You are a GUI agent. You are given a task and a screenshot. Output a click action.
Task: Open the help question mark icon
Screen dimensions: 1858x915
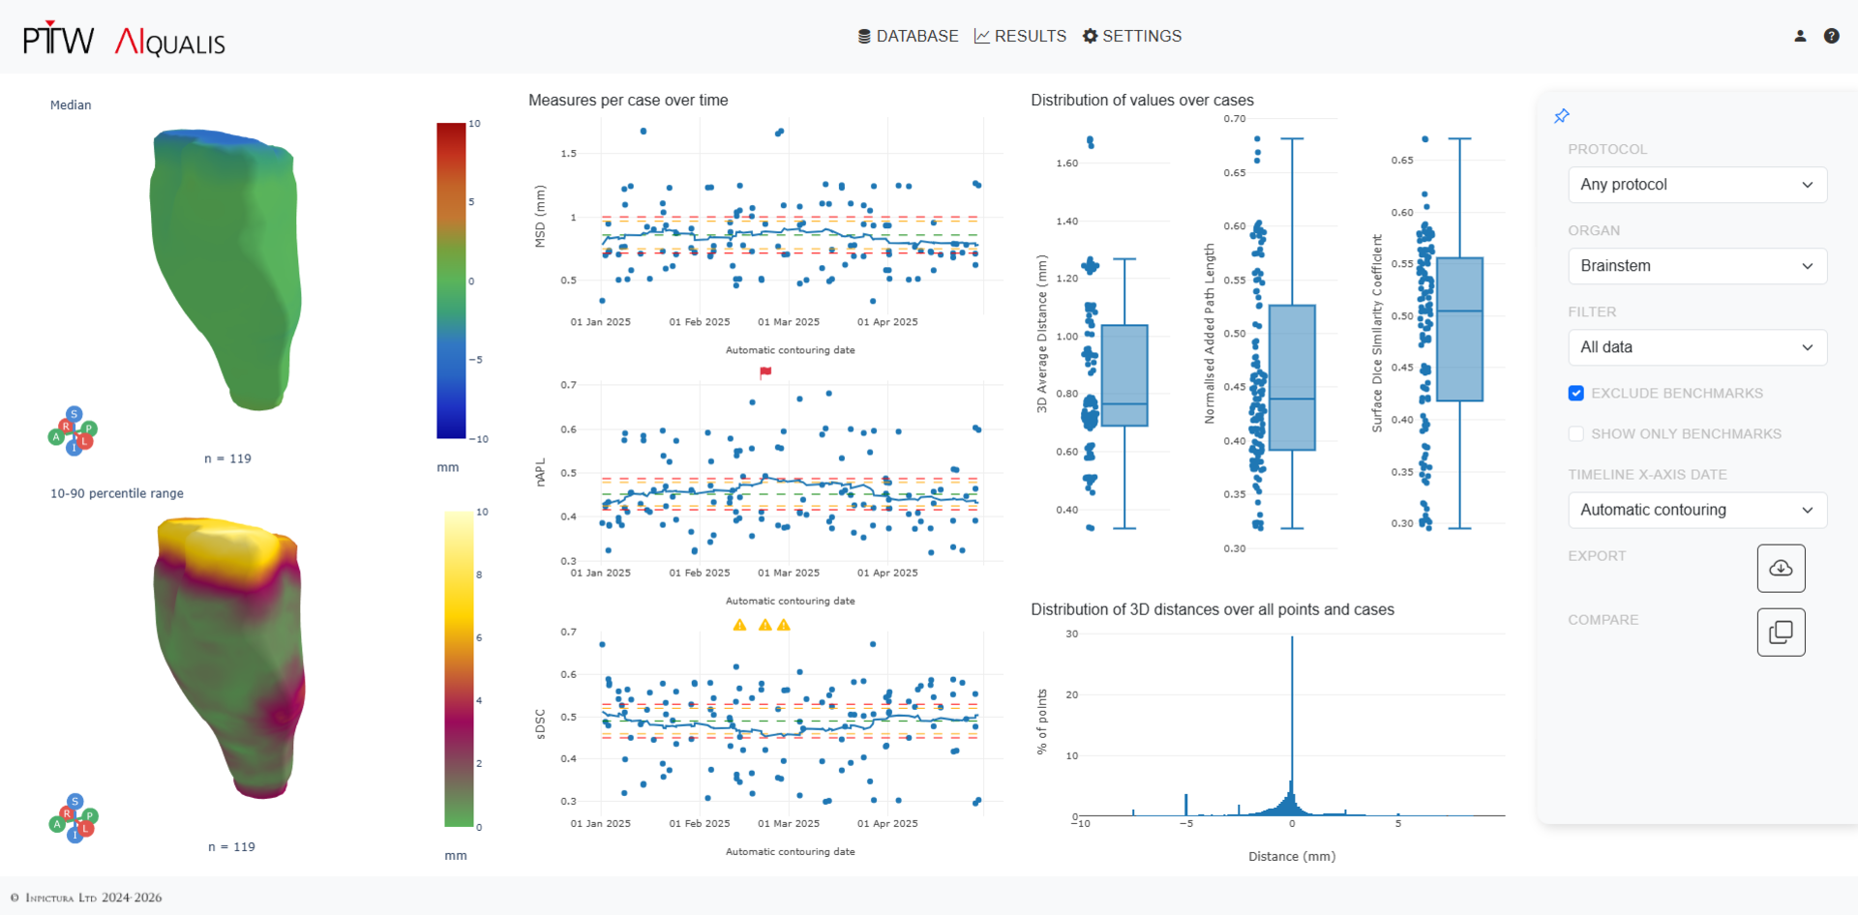coord(1831,36)
